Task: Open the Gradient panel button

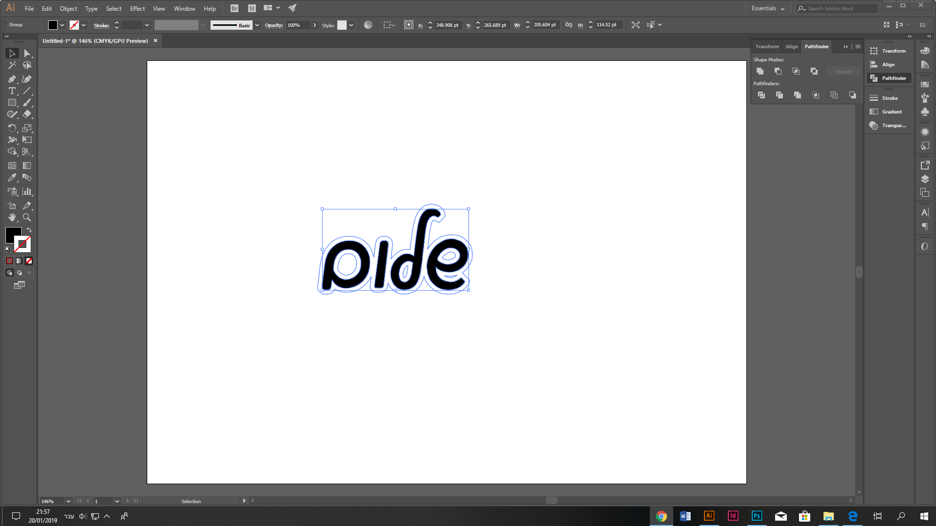Action: click(891, 112)
